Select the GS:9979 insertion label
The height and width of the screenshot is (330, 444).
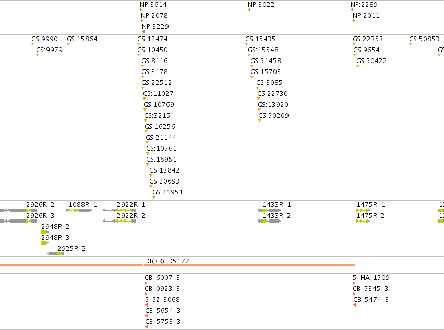(x=49, y=50)
